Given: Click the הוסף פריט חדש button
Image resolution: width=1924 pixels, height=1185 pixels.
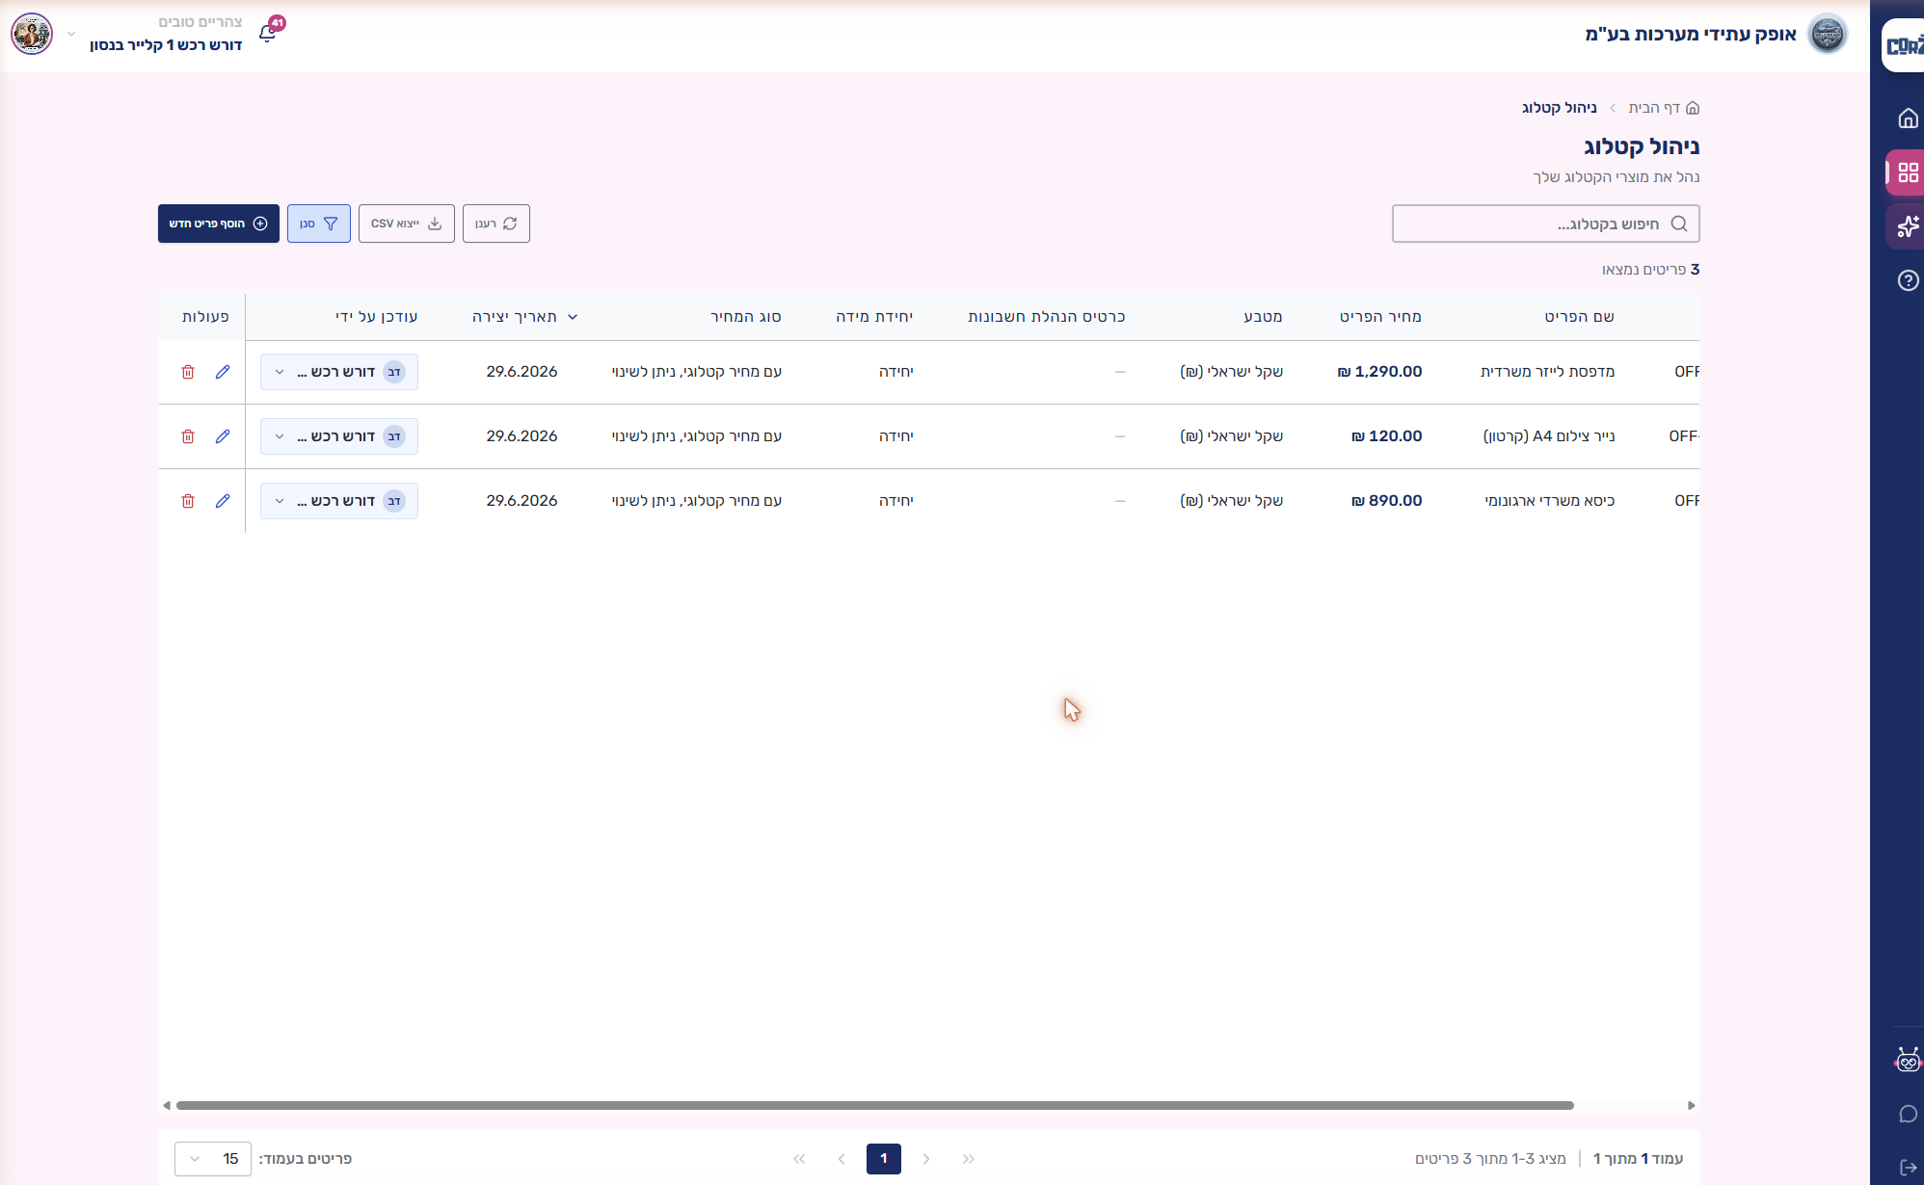Looking at the screenshot, I should (x=219, y=224).
